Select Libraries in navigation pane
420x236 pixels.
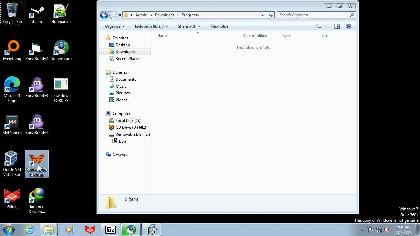tap(119, 72)
